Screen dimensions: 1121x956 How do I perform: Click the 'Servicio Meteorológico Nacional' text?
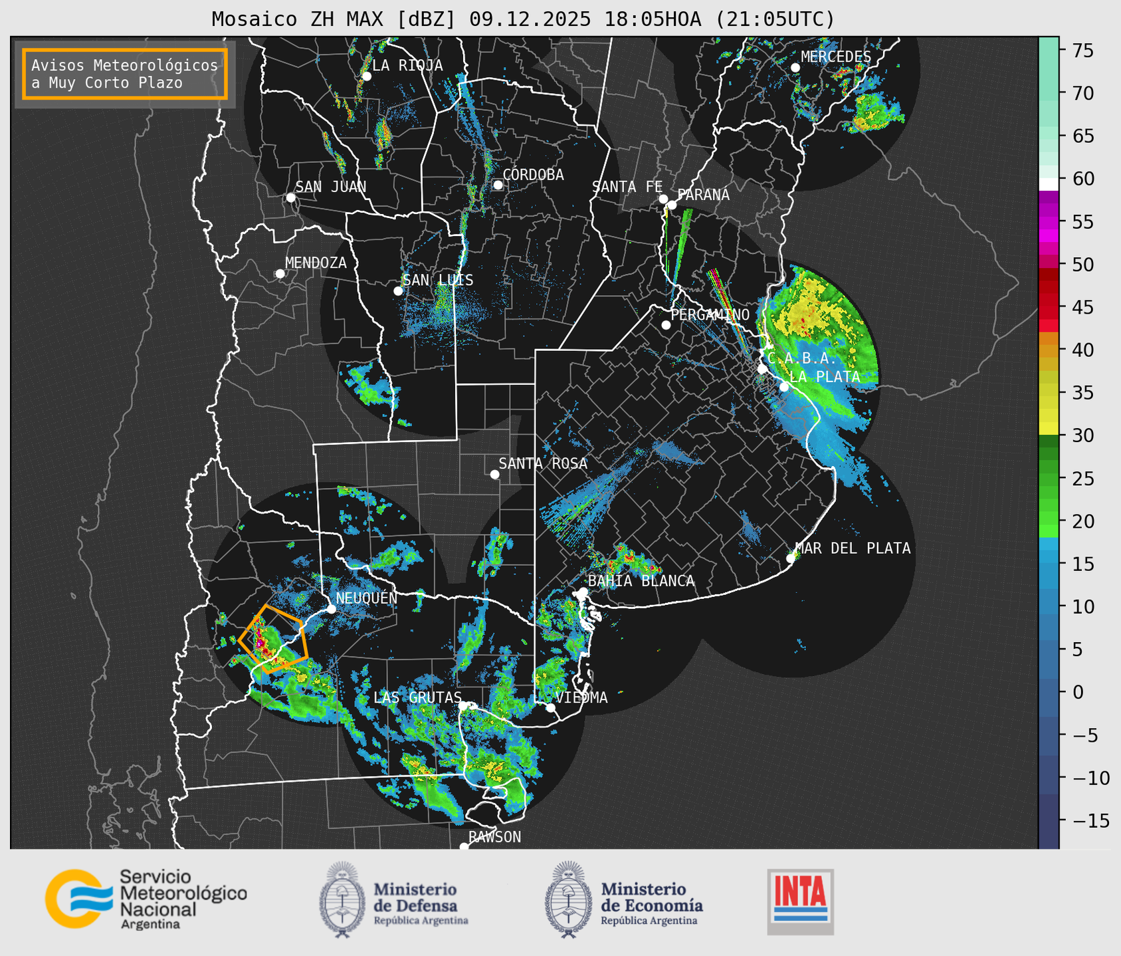(183, 893)
